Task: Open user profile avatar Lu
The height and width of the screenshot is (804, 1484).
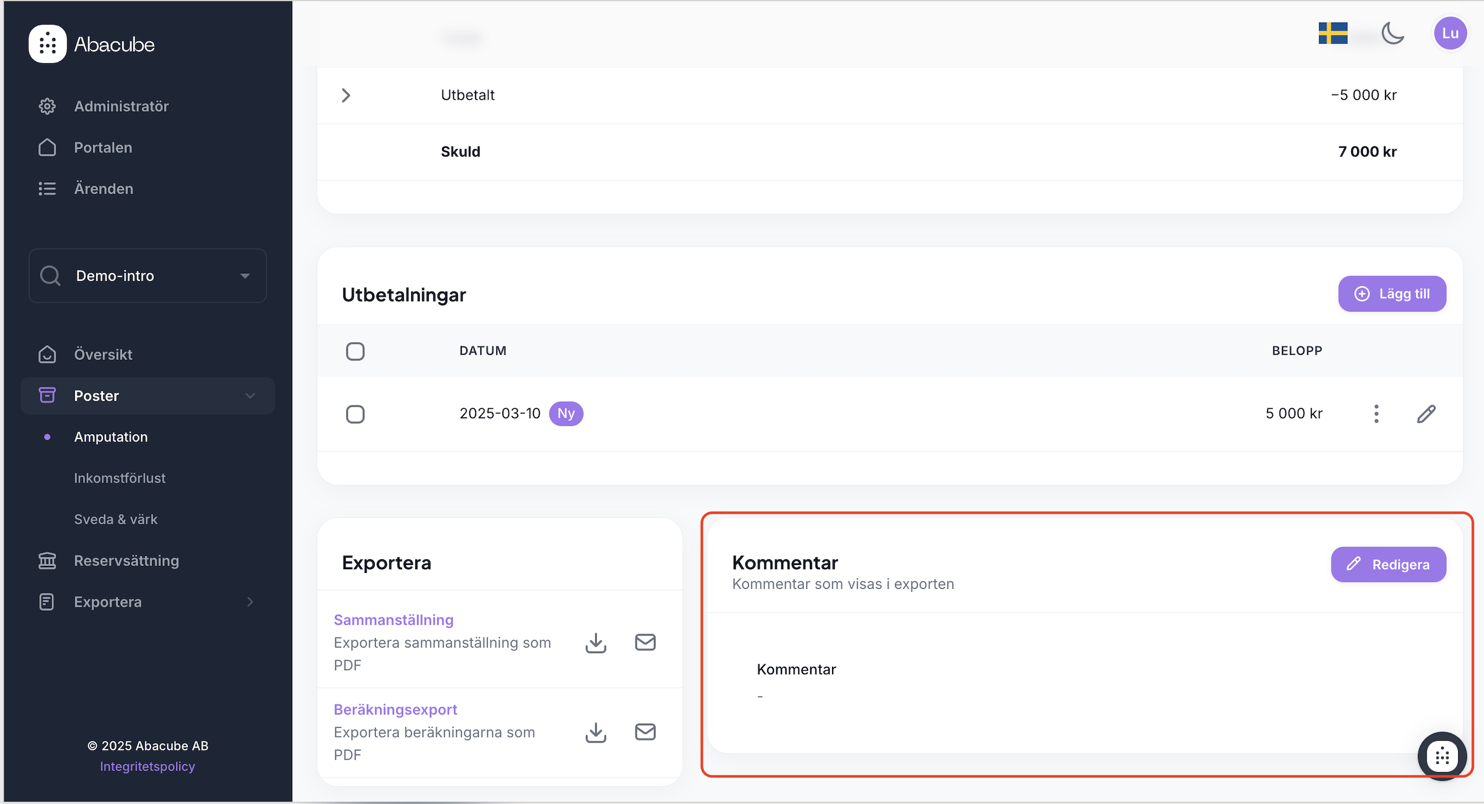Action: coord(1449,34)
